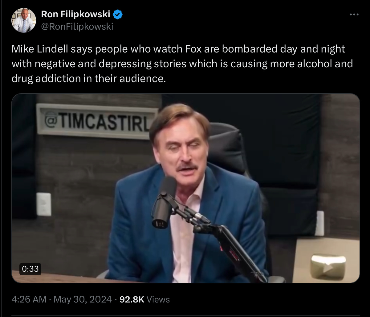Click the May 30, 2024 date
This screenshot has width=370, height=317.
[x=83, y=299]
